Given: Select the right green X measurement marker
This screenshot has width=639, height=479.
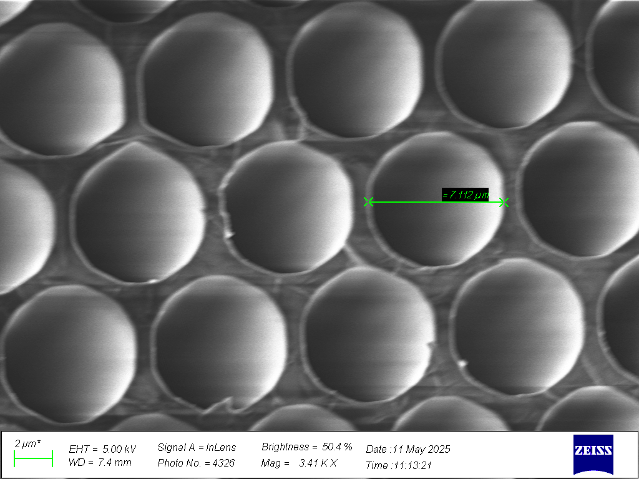Looking at the screenshot, I should (504, 201).
